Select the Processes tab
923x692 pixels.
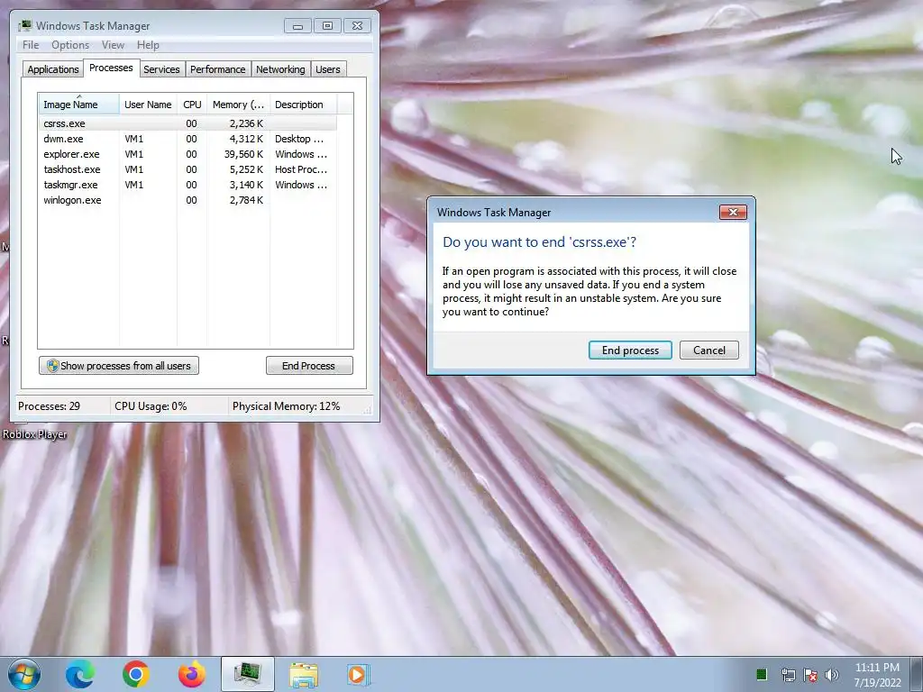(x=111, y=68)
